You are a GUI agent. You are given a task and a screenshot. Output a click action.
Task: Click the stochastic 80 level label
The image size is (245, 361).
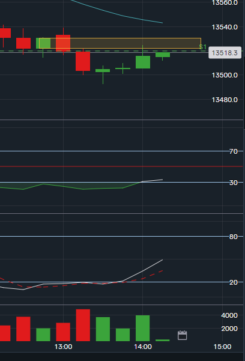point(233,237)
